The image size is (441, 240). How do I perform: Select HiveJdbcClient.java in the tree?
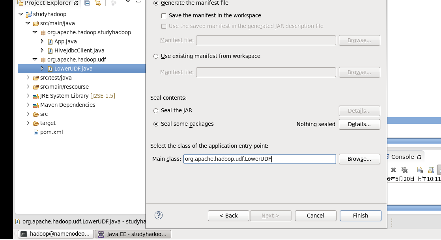click(79, 50)
